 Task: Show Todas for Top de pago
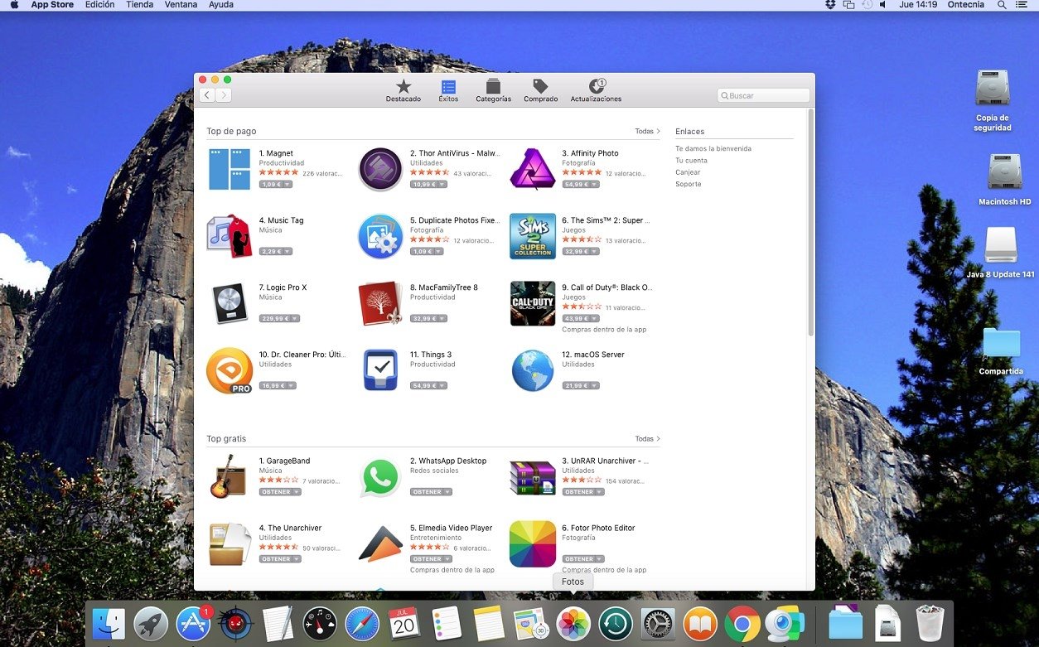point(647,131)
